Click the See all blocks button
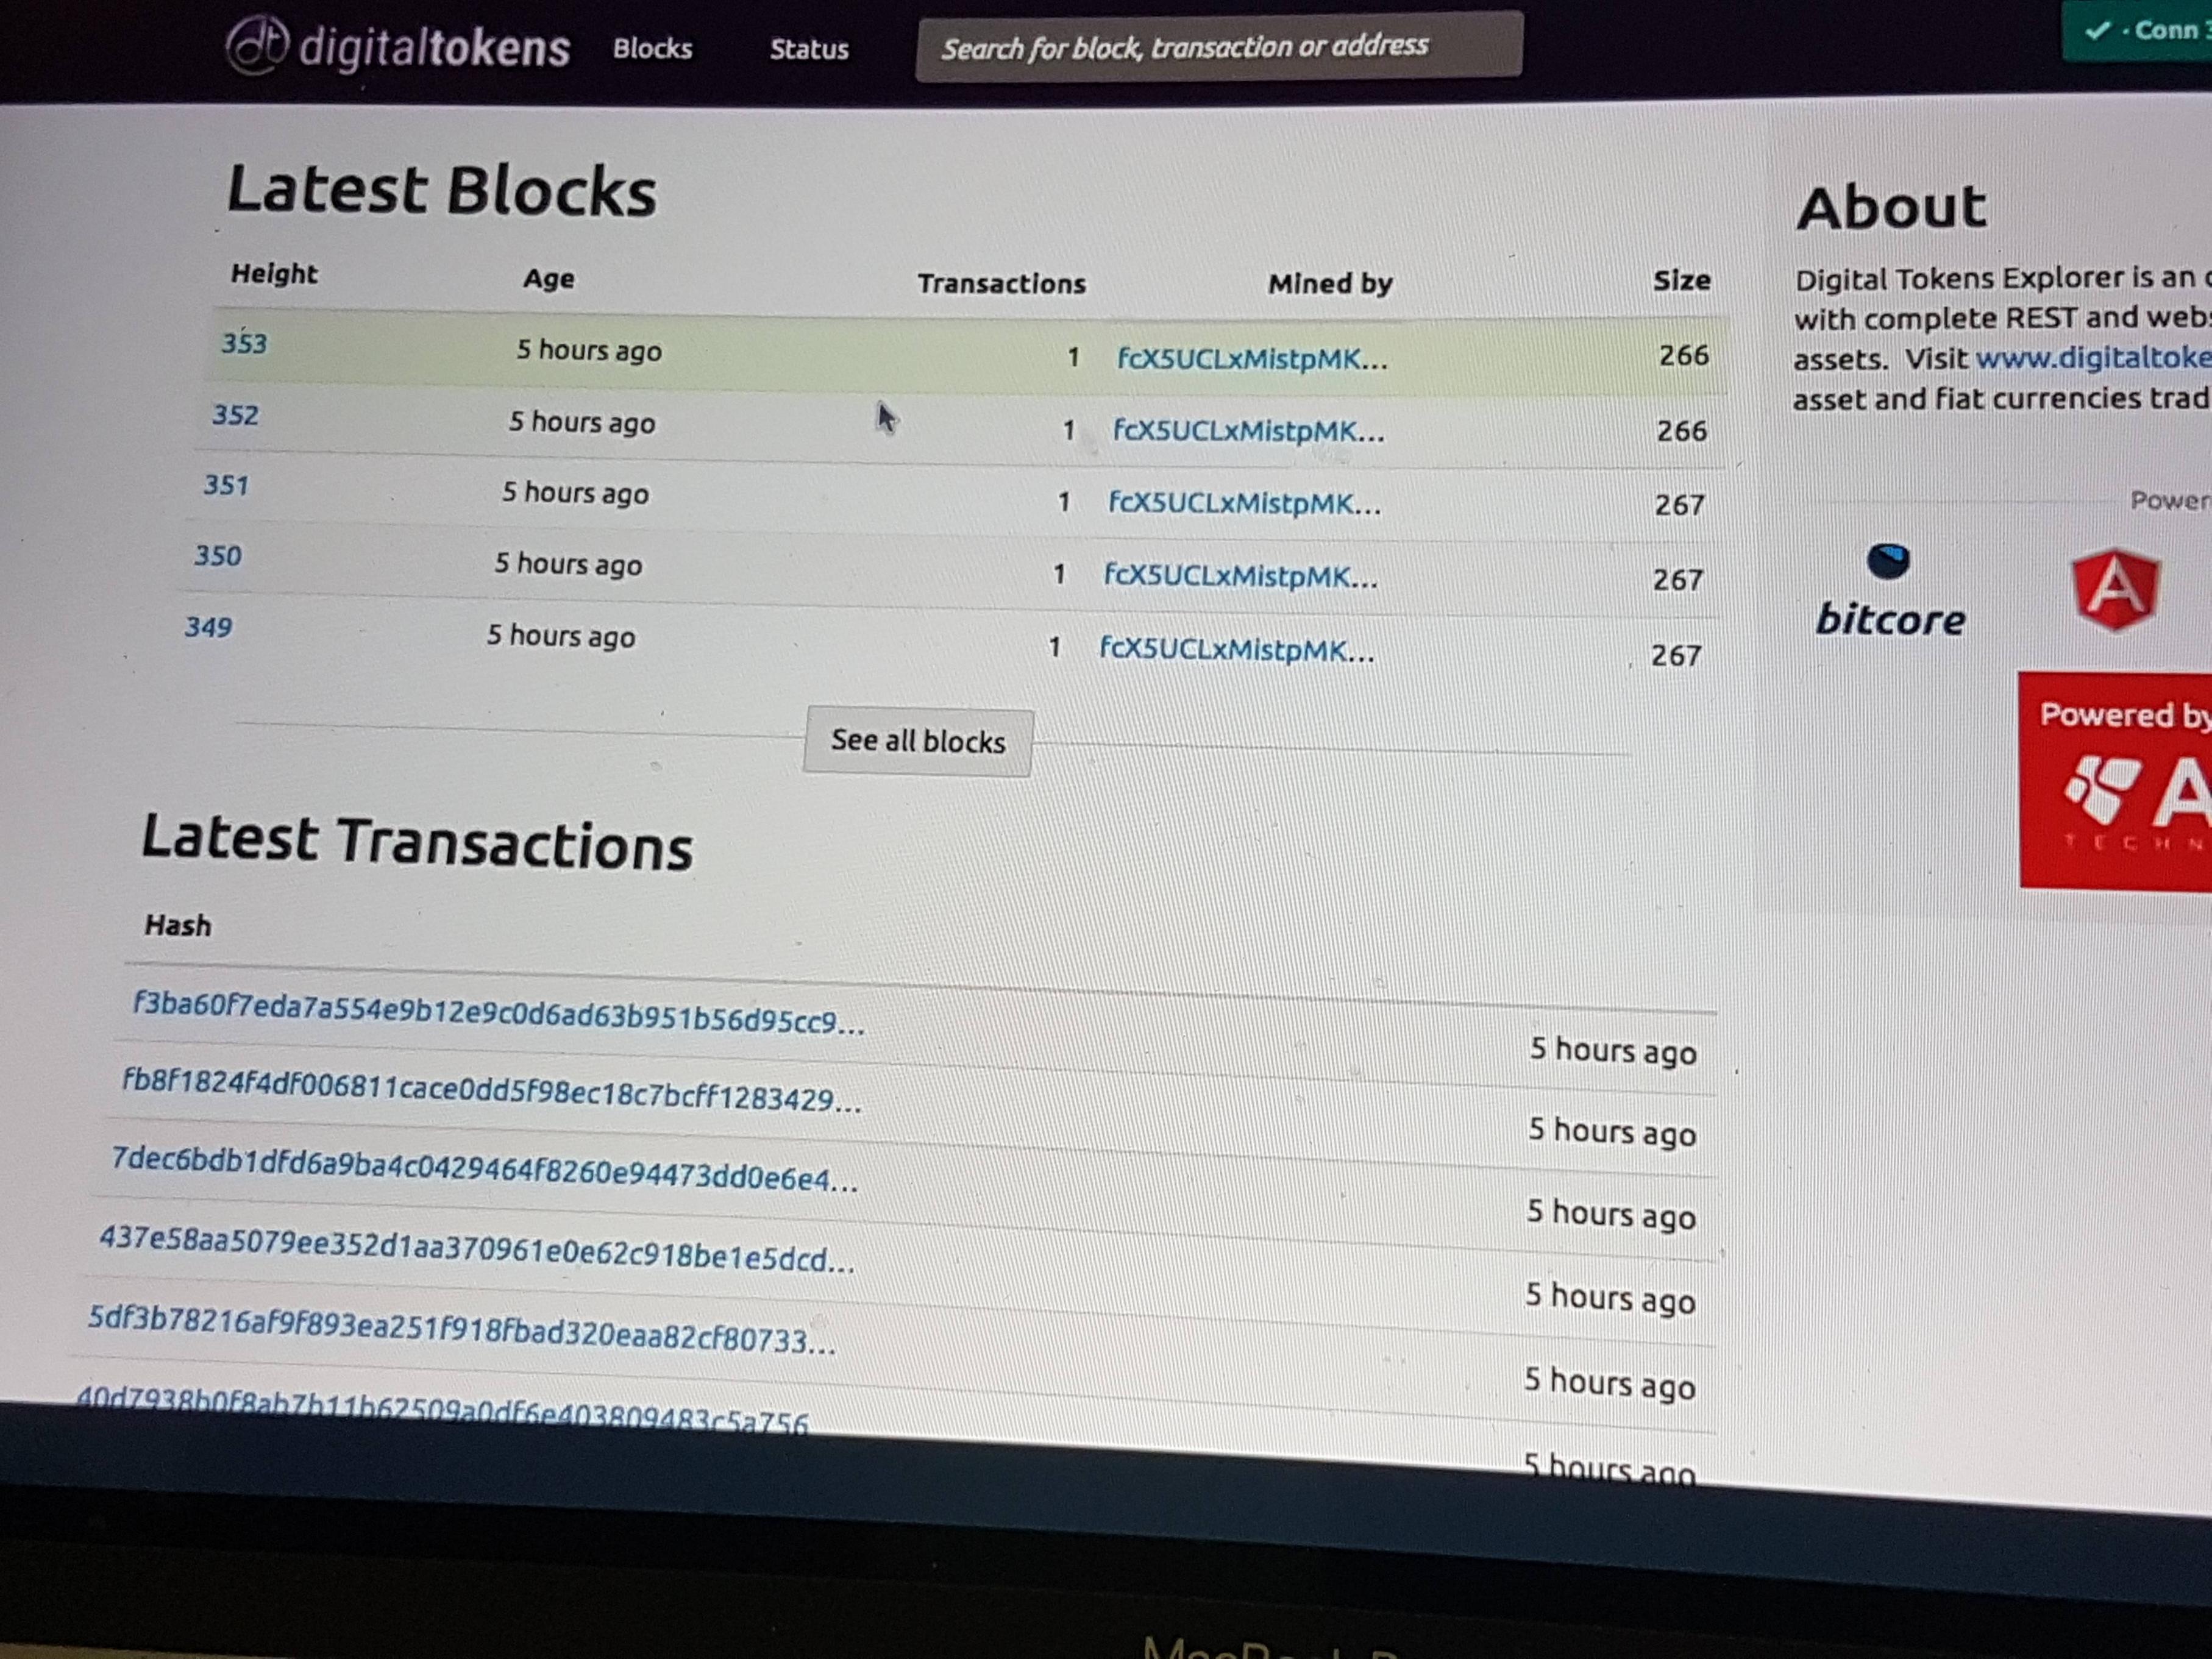Screen dimensions: 2212x1659 click(918, 741)
